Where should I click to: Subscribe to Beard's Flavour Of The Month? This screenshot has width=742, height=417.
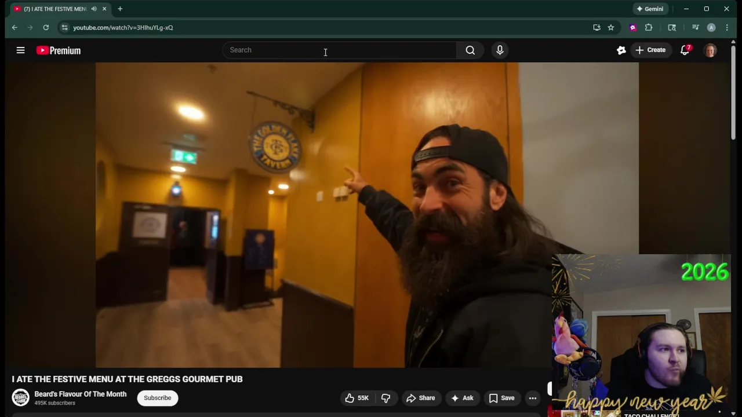point(157,398)
